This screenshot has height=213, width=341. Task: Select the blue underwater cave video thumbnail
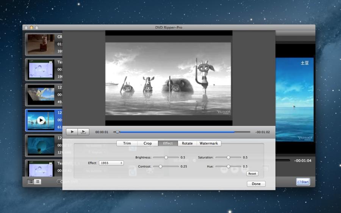[41, 146]
